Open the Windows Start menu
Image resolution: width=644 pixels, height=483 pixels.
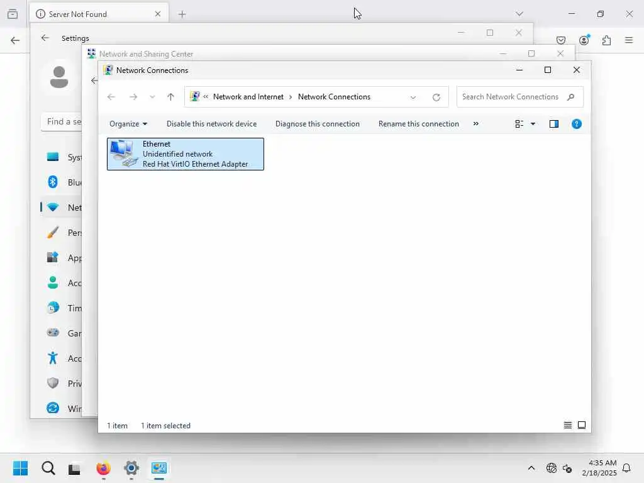tap(21, 468)
